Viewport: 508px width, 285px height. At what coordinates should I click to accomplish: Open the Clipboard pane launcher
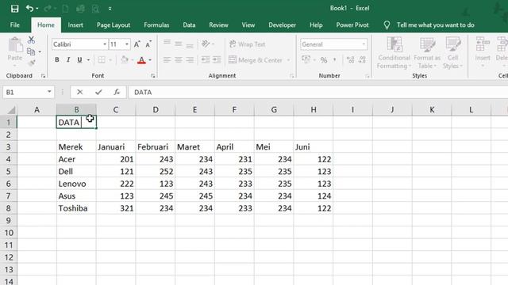pyautogui.click(x=43, y=76)
